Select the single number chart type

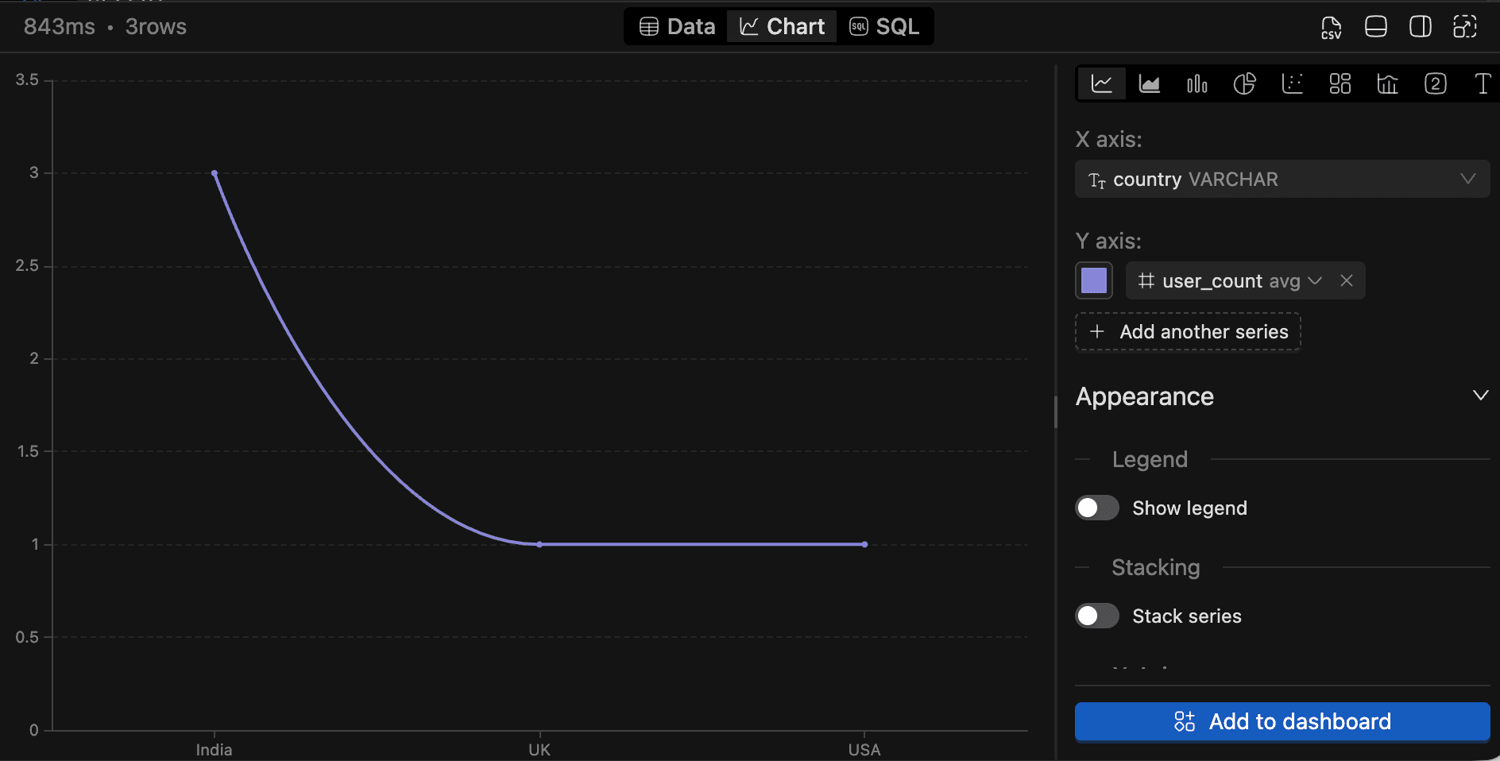[1435, 83]
